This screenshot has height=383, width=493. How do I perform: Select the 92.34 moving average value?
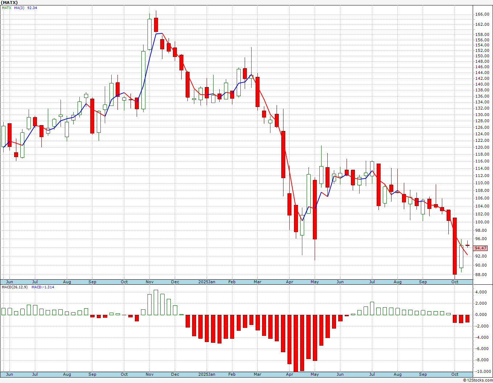[32, 8]
